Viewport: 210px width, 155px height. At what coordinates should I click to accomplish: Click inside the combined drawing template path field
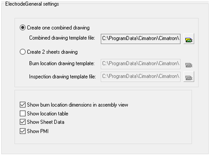click(141, 39)
